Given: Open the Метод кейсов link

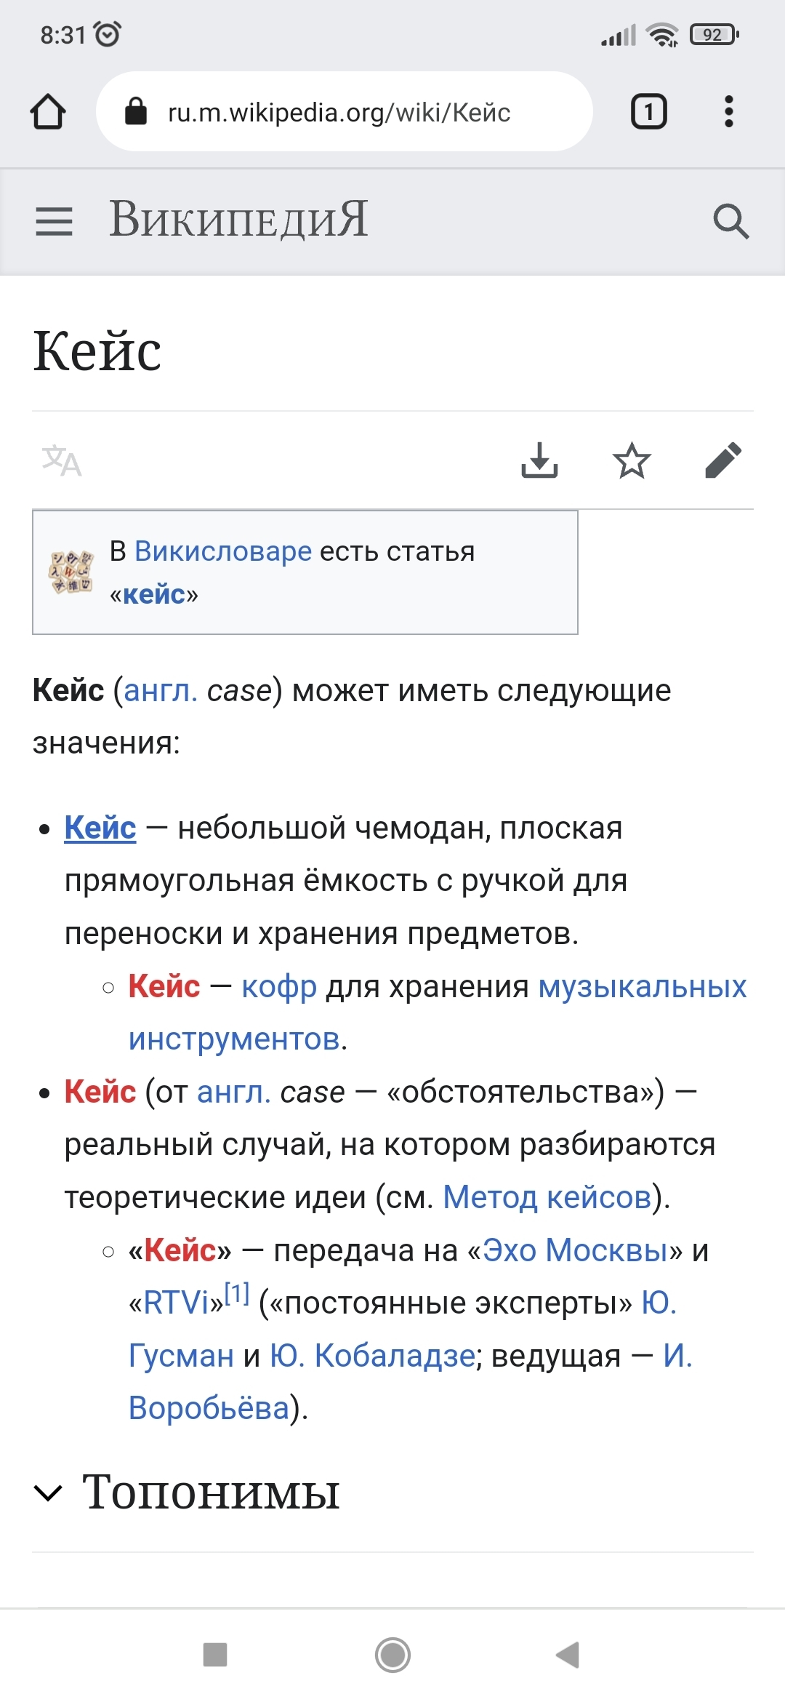Looking at the screenshot, I should coord(547,1197).
